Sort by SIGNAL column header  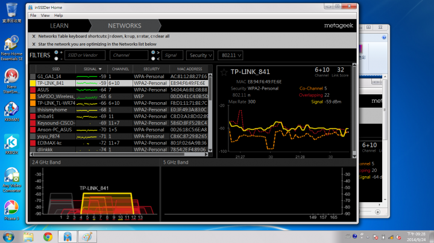(92, 69)
